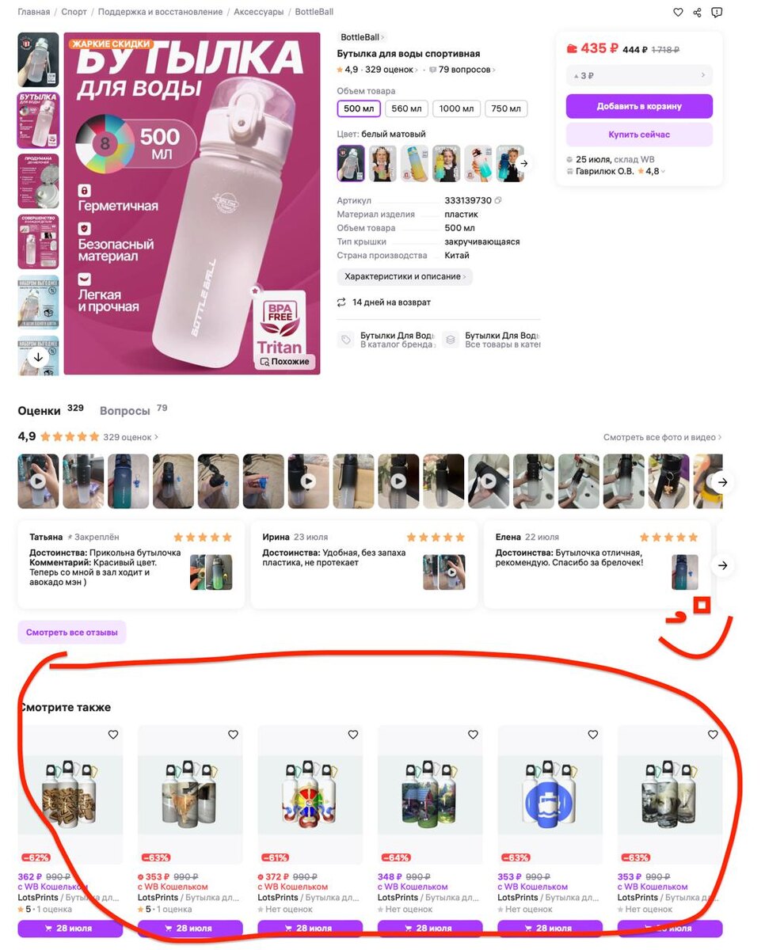The width and height of the screenshot is (765, 950).
Task: Open the report icon in top corner
Action: click(x=717, y=13)
